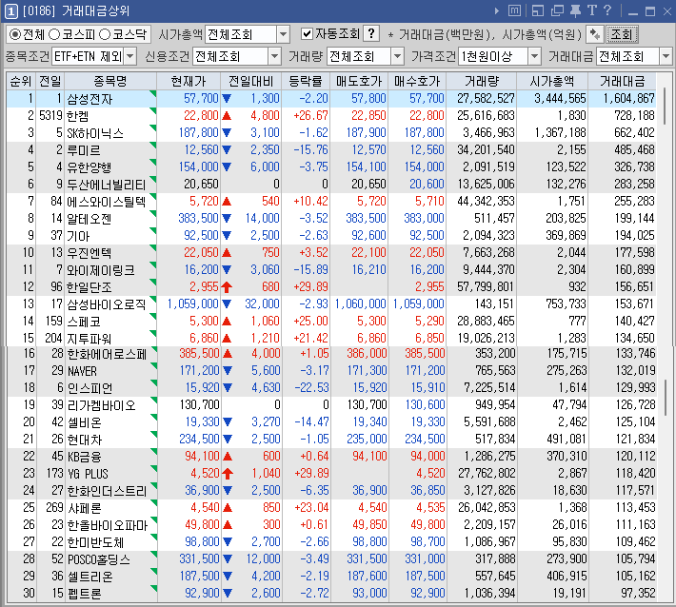Viewport: 676px width, 607px height.
Task: Click the up triangle in the KB금융 row
Action: [x=228, y=457]
